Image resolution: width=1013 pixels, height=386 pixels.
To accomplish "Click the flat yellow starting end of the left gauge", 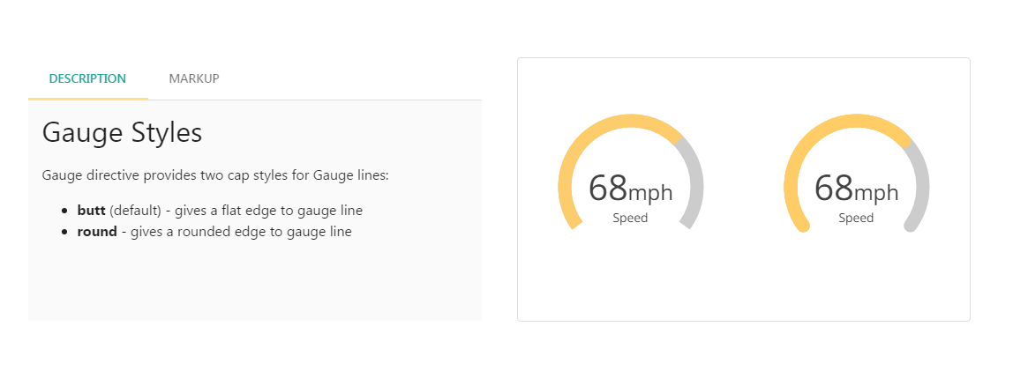I will (574, 222).
